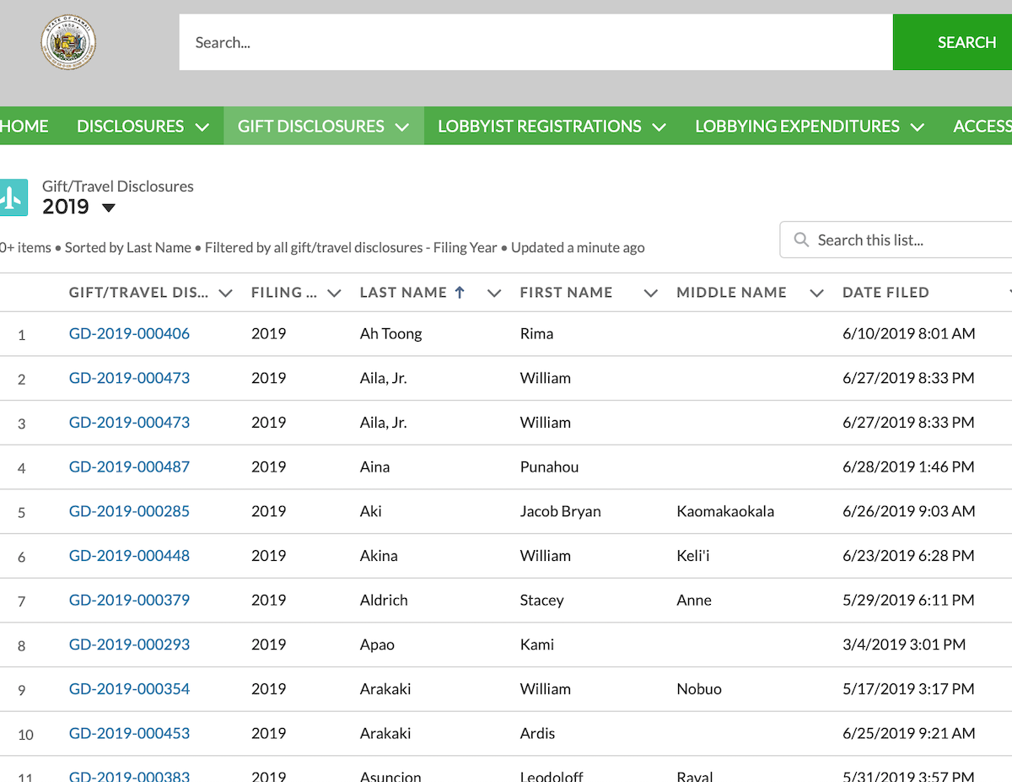Expand the Disclosures menu chevron
Screen dimensions: 1012x782
202,127
